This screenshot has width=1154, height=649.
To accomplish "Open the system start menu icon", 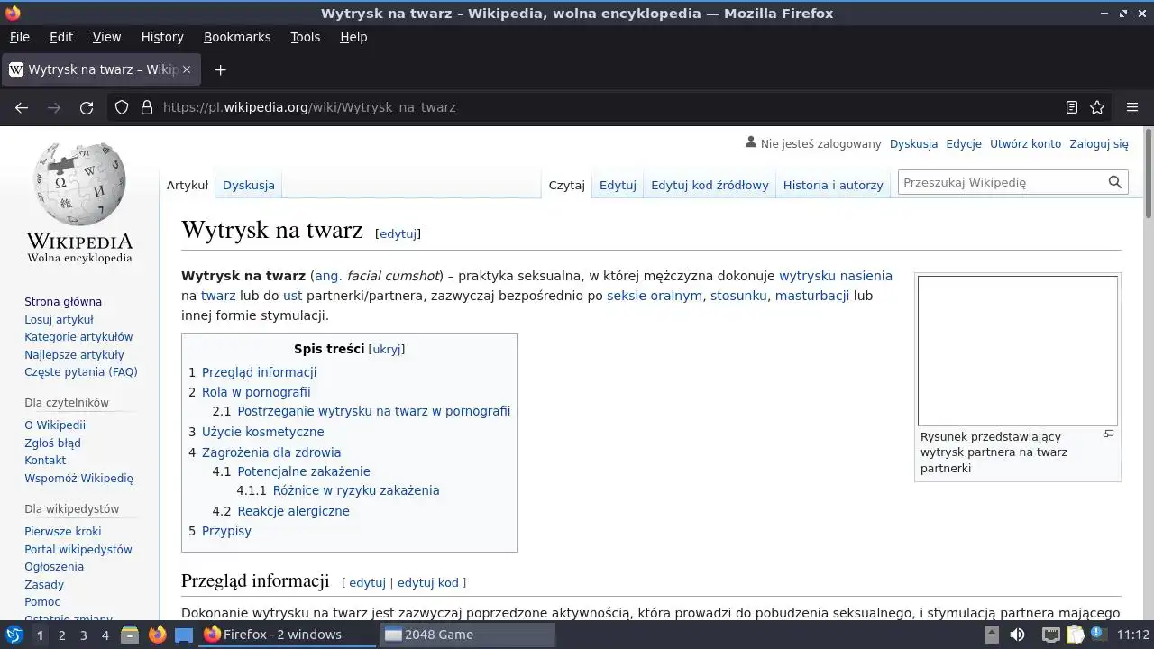I will pos(14,635).
